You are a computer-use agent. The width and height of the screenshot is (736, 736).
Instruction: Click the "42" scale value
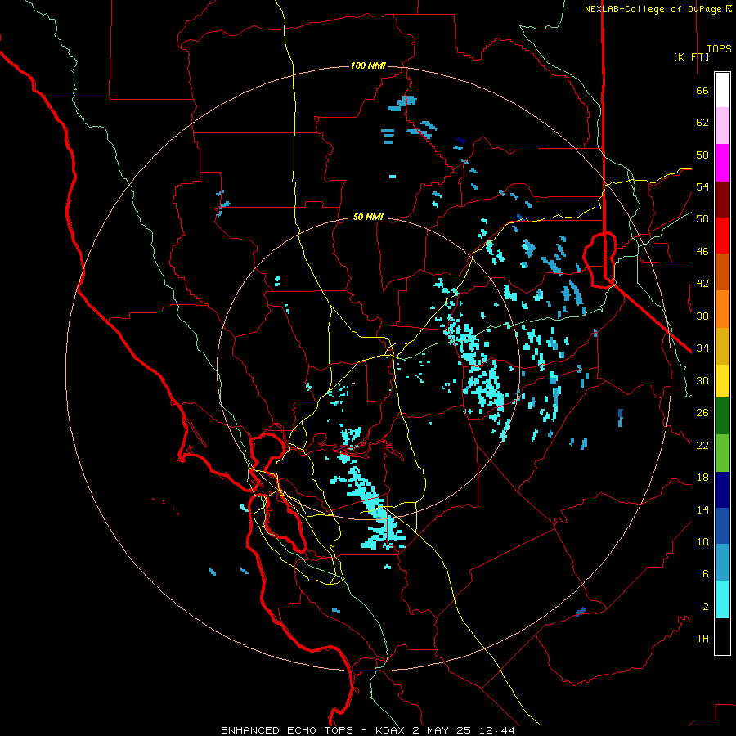point(702,284)
